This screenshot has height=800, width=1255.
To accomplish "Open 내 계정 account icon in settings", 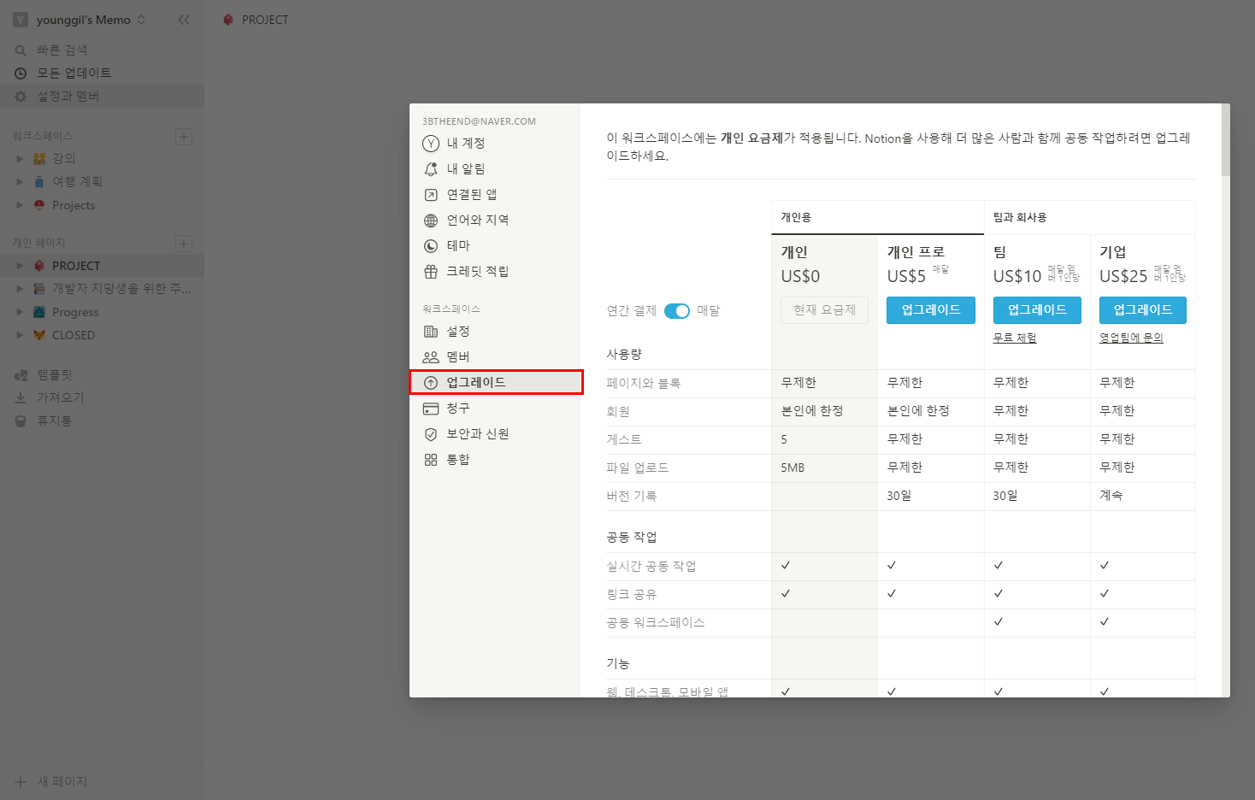I will [431, 144].
